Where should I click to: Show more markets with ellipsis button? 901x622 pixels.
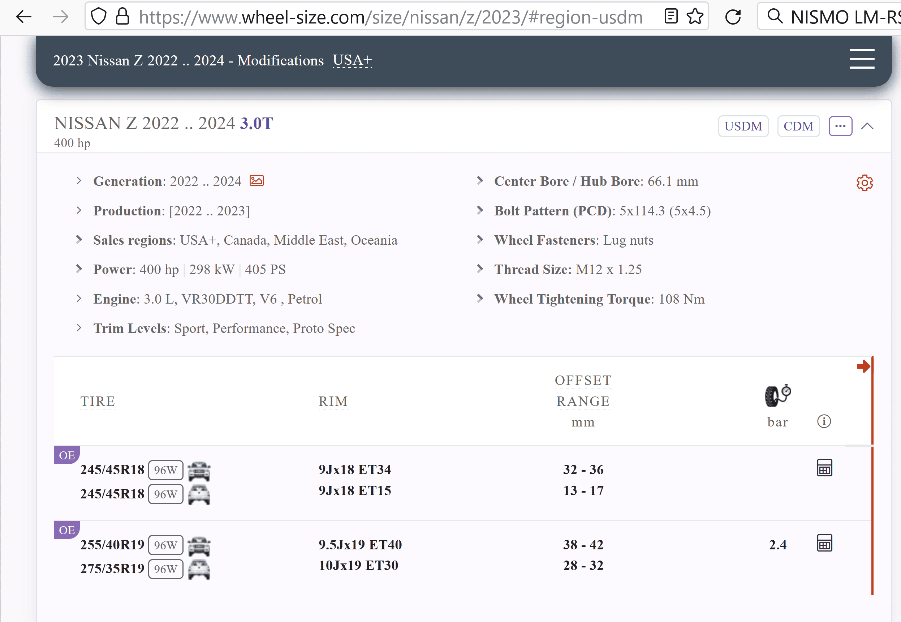[x=840, y=126]
